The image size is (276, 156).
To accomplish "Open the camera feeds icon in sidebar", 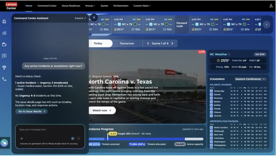I will [4, 44].
